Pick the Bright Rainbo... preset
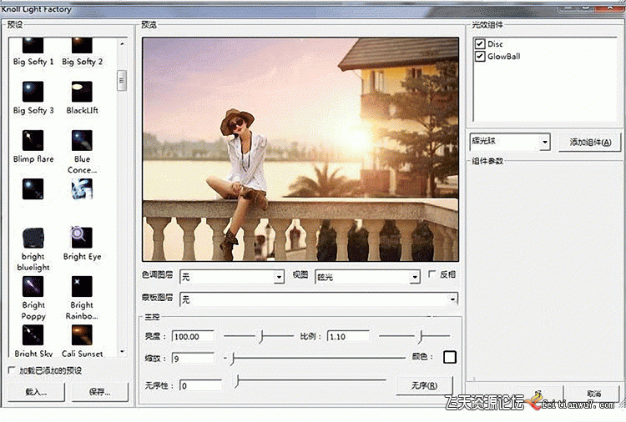This screenshot has width=626, height=422. [x=82, y=299]
